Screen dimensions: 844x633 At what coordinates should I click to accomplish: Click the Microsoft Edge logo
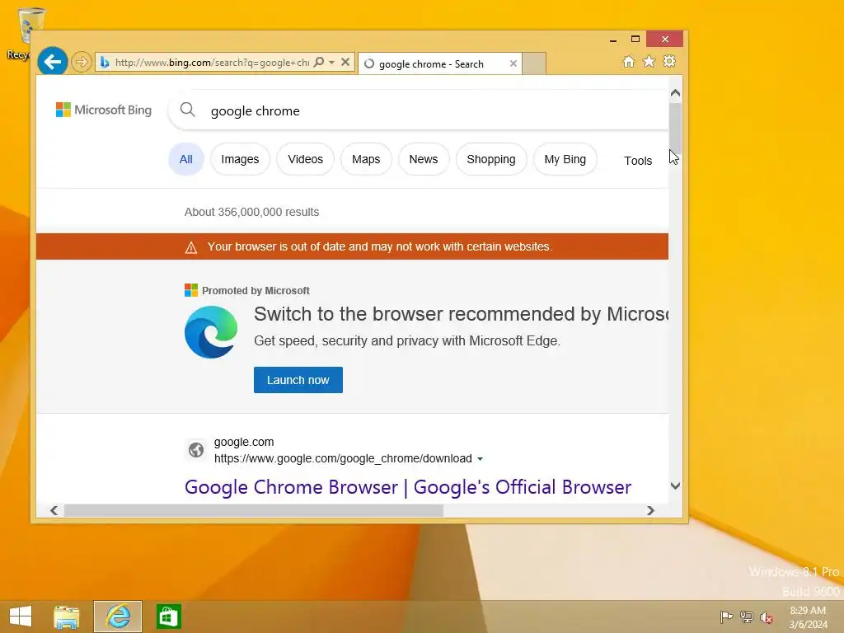click(x=211, y=332)
